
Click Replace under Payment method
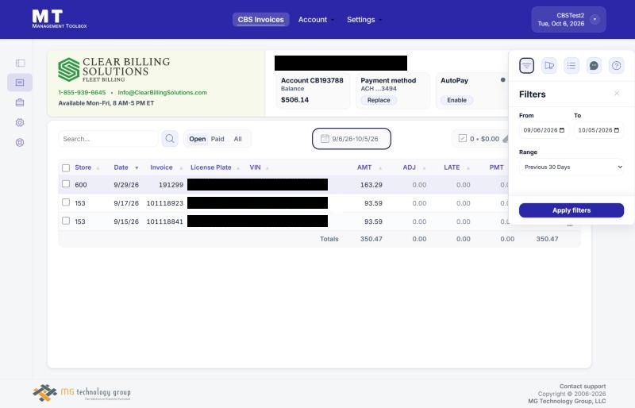point(379,100)
